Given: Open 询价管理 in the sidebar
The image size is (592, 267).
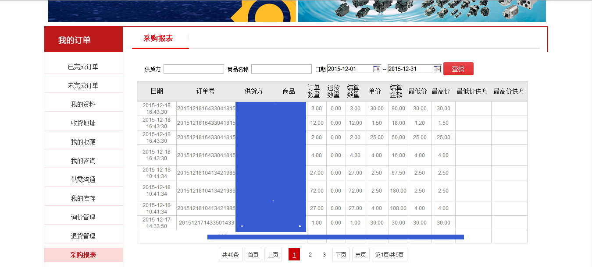Looking at the screenshot, I should click(x=83, y=218).
